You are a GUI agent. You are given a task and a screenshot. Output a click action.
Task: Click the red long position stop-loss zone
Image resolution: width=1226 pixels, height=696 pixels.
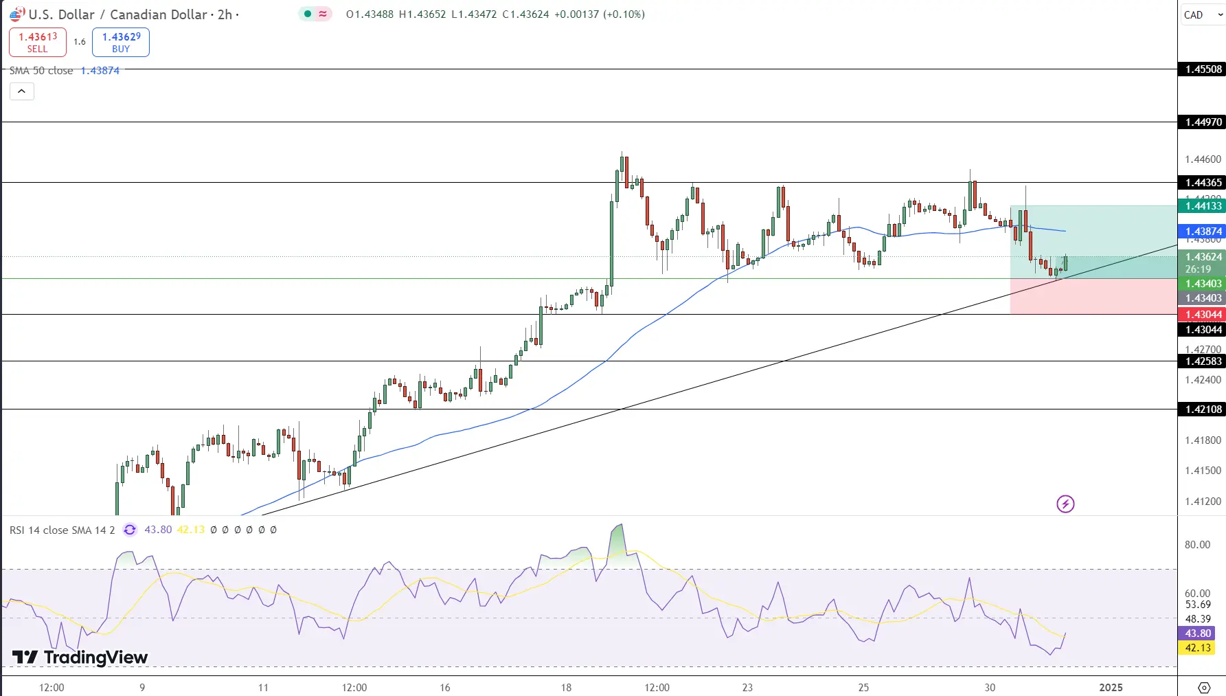1093,296
